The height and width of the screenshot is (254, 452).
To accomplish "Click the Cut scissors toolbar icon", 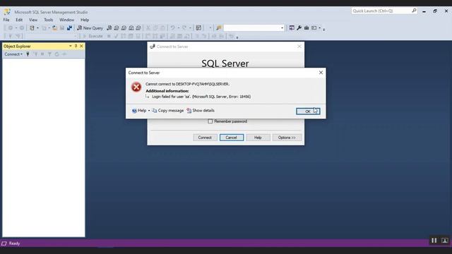I will [148, 28].
